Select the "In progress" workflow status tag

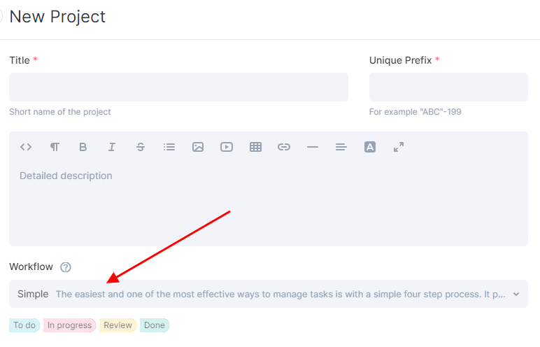pos(69,325)
